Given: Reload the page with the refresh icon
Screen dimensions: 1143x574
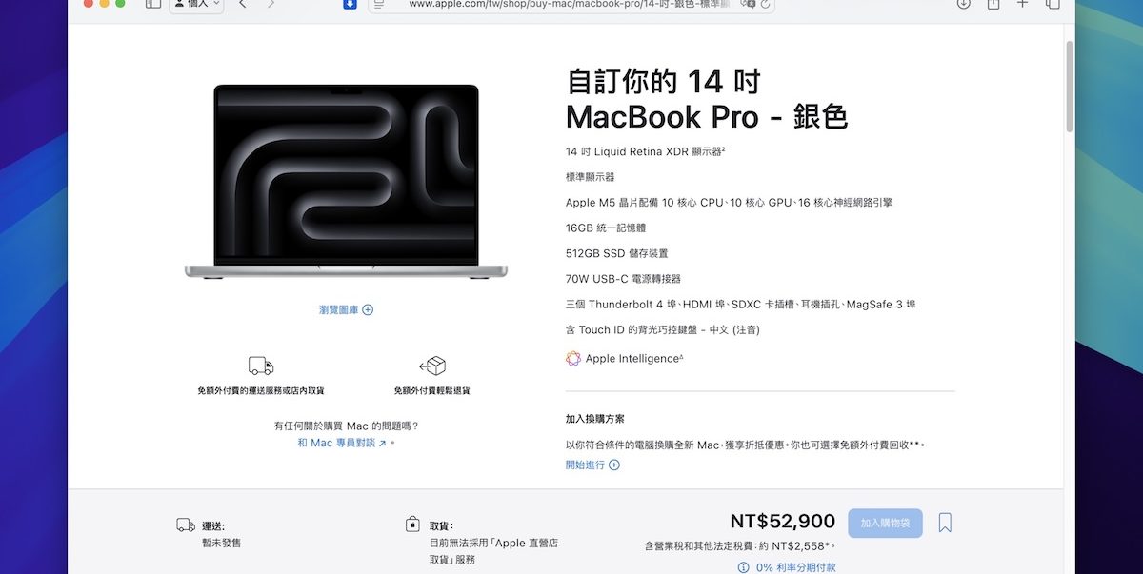Looking at the screenshot, I should pyautogui.click(x=765, y=4).
